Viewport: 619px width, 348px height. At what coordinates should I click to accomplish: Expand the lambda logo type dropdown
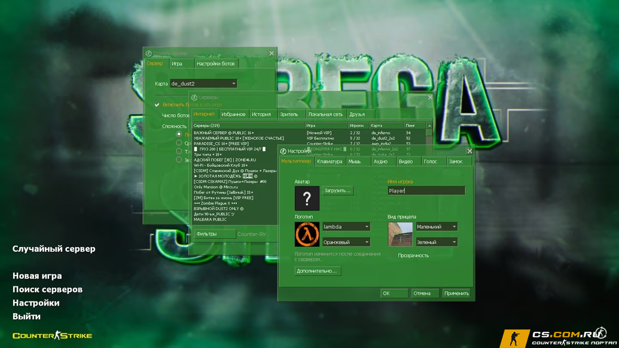(346, 227)
